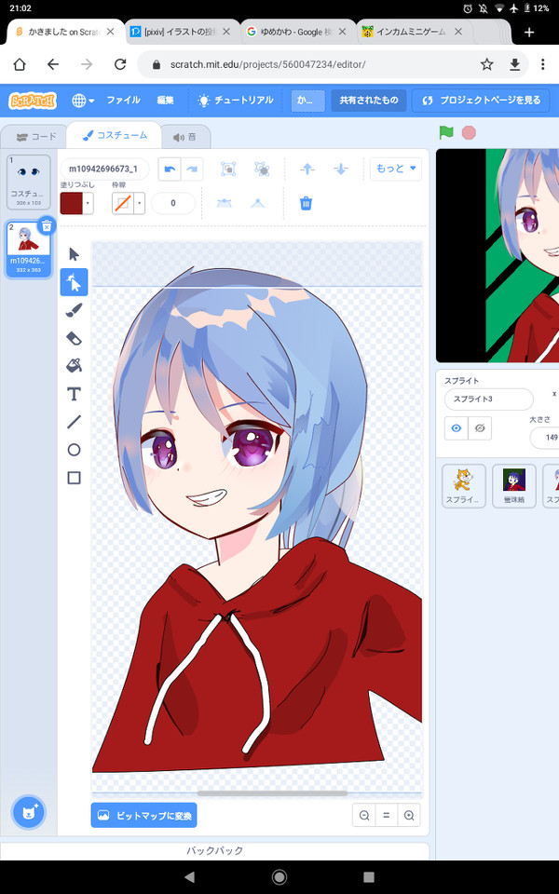Click the Scratch logo
This screenshot has width=559, height=894.
tap(33, 101)
